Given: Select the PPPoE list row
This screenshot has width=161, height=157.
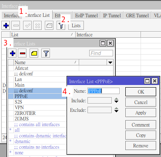Looking at the screenshot, I should [37, 96].
